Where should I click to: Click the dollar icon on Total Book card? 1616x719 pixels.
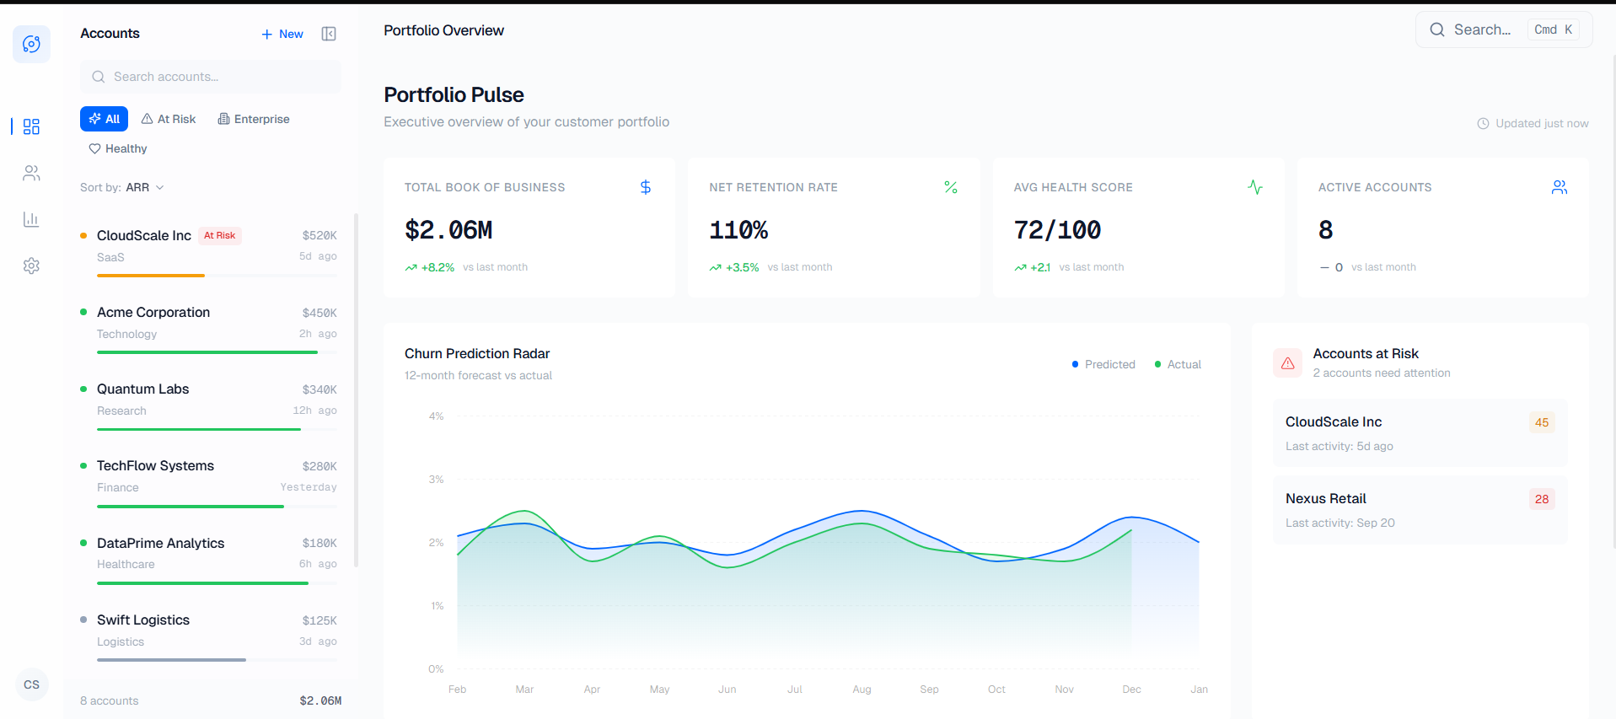tap(646, 187)
